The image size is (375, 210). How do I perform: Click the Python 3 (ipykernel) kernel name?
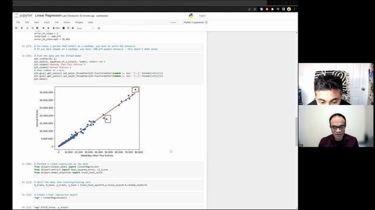(194, 22)
